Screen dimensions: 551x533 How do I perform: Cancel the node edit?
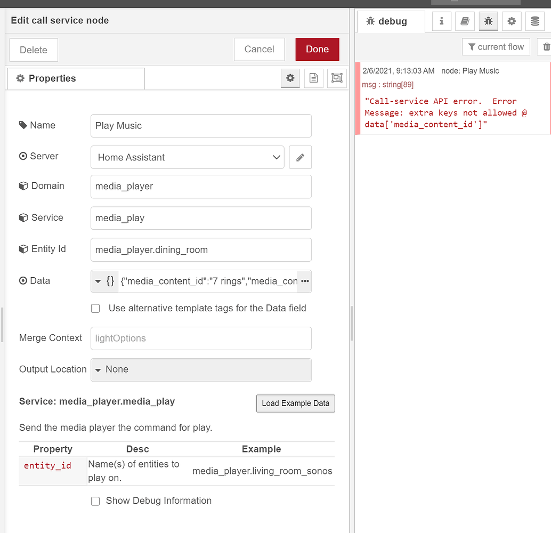[x=260, y=49]
